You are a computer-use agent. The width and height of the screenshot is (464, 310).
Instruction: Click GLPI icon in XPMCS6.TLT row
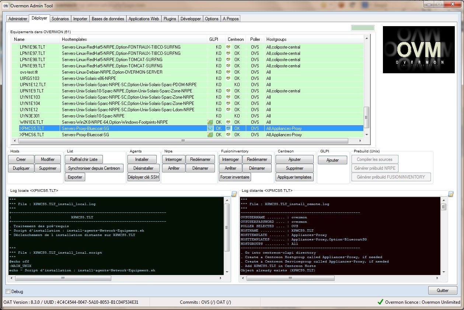210,135
